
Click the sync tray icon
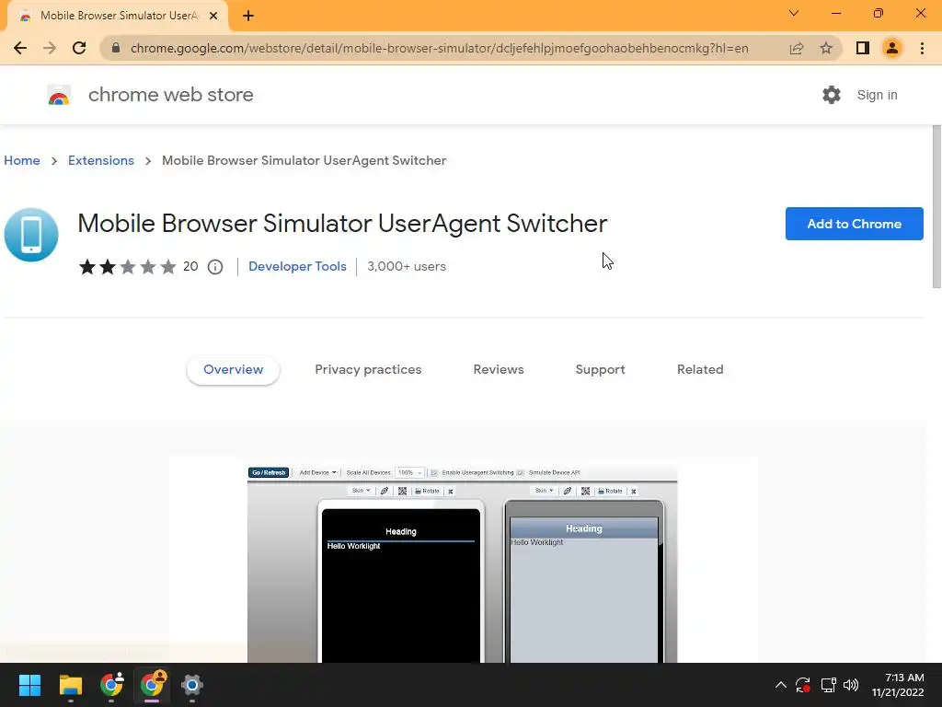[x=803, y=685]
